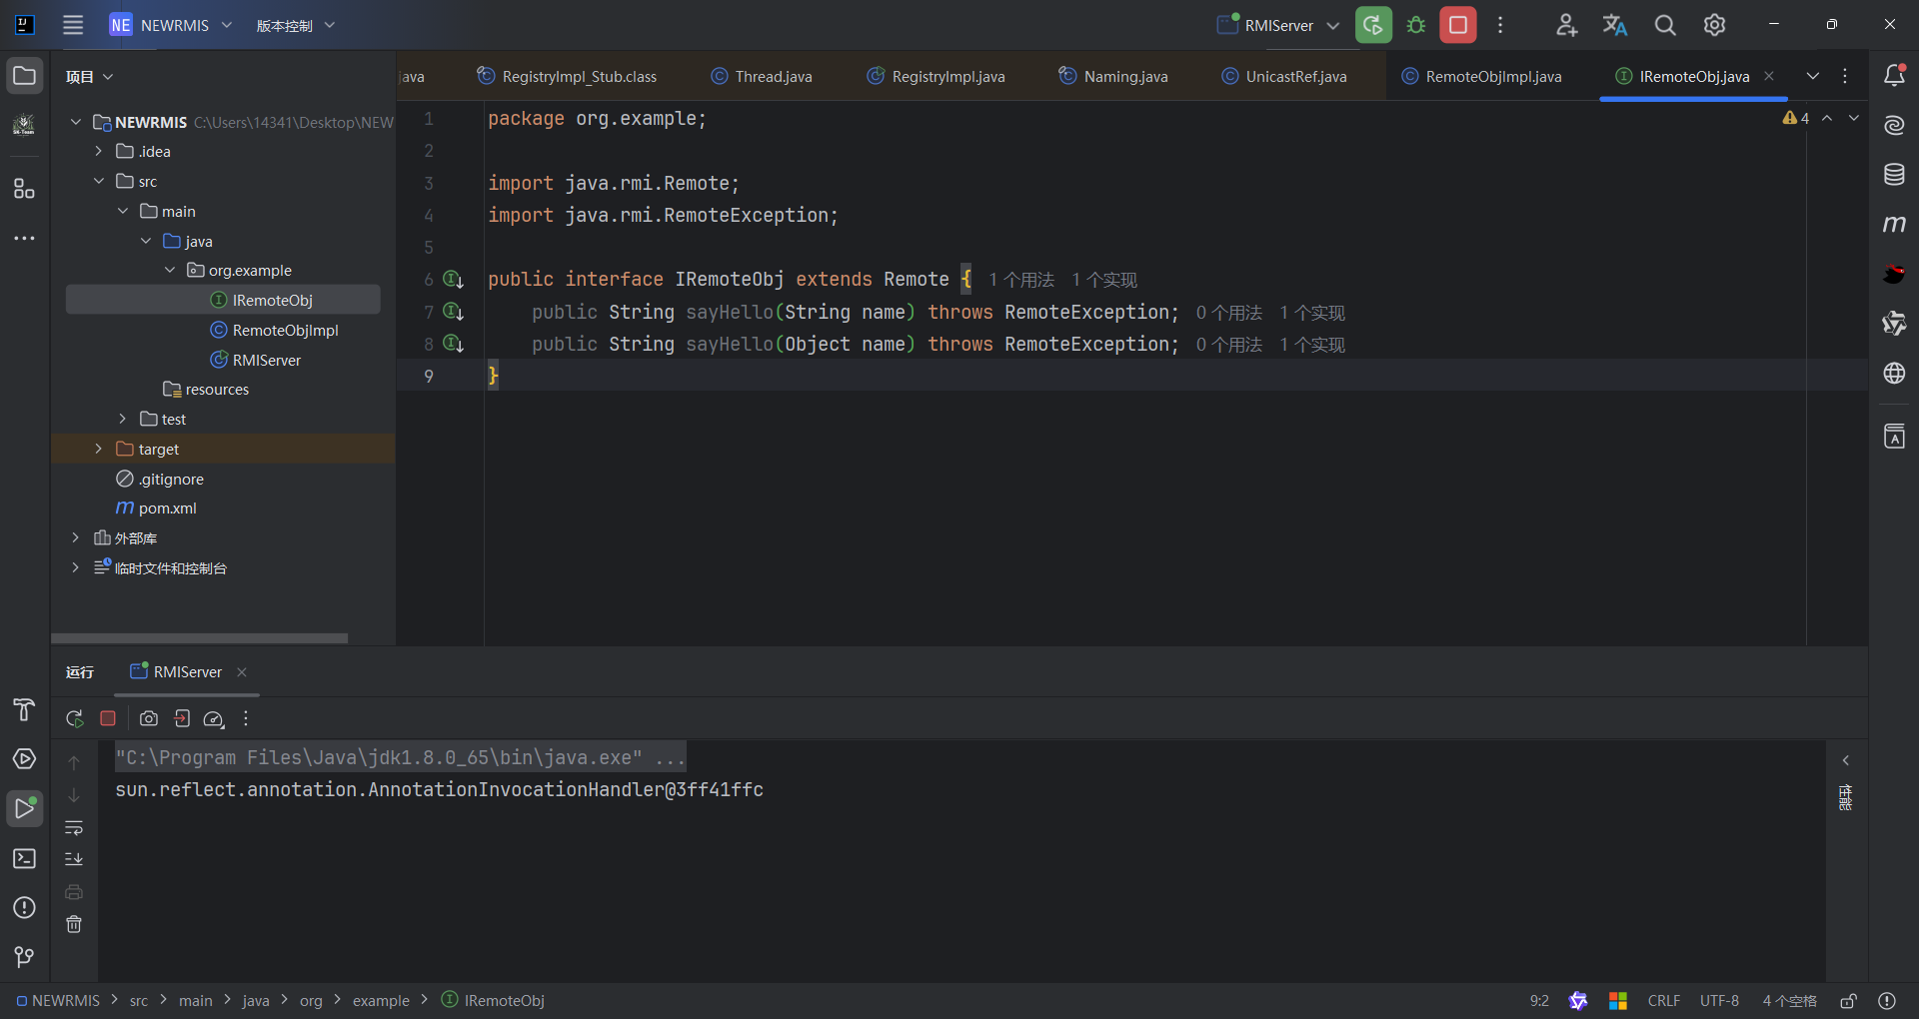The height and width of the screenshot is (1019, 1919).
Task: Open the Services tool window
Action: click(x=24, y=759)
